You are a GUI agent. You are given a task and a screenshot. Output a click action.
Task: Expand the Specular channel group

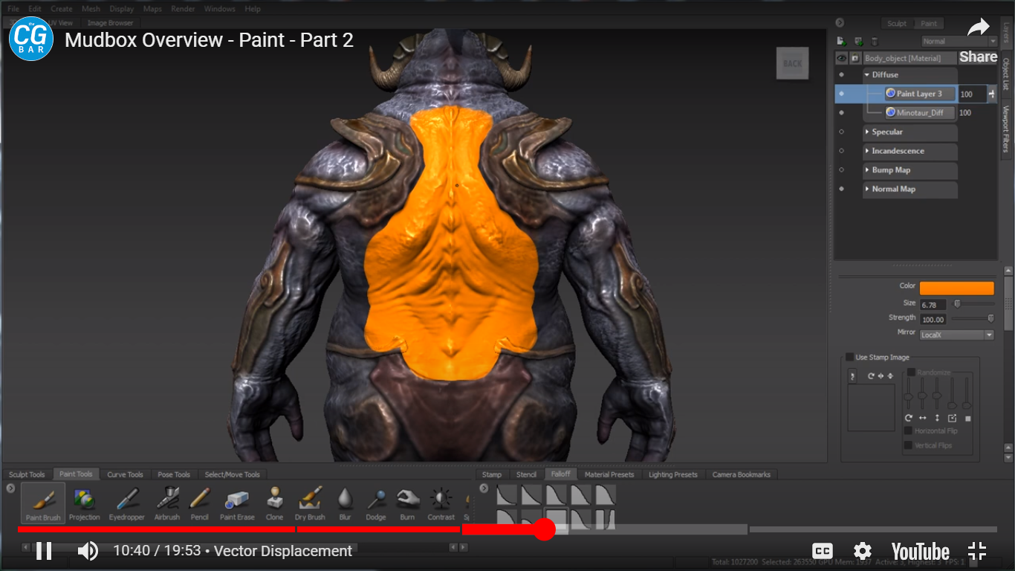tap(867, 132)
